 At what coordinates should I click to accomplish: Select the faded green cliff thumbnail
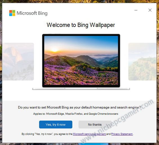[142, 61]
